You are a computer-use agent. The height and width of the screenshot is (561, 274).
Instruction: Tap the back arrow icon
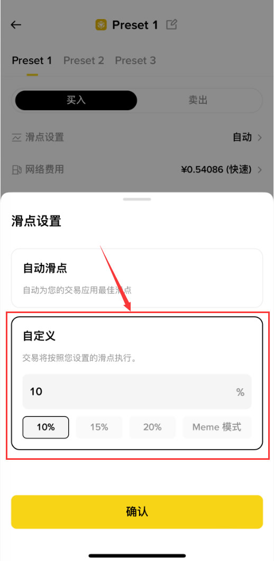click(x=16, y=25)
